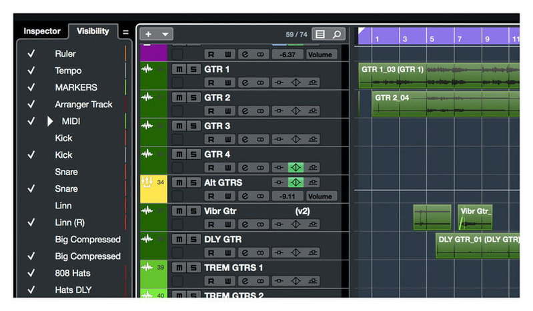
Task: Open Alt GTRS automation parameter Volume dropdown
Action: pyautogui.click(x=320, y=196)
